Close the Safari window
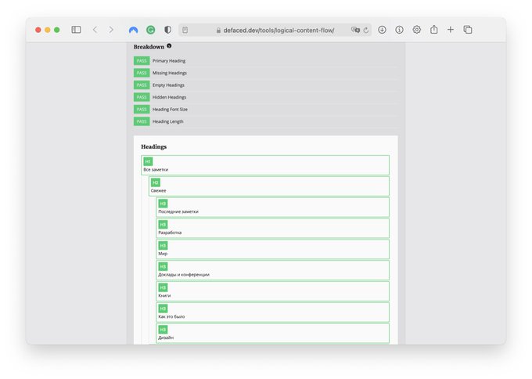The height and width of the screenshot is (379, 532). 38,30
